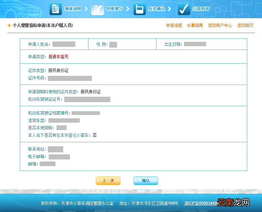Click the 准驾车型 label

click(37, 120)
